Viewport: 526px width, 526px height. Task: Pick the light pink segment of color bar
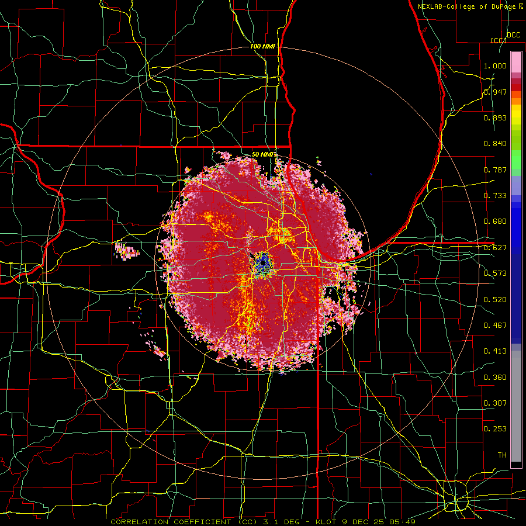click(516, 62)
